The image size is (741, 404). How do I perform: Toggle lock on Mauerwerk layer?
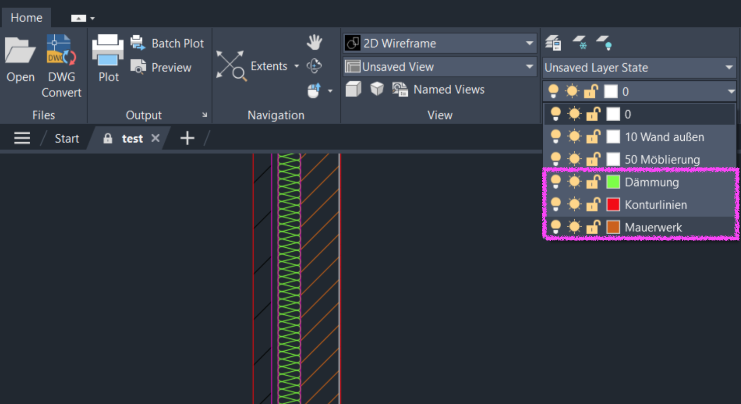coord(593,227)
